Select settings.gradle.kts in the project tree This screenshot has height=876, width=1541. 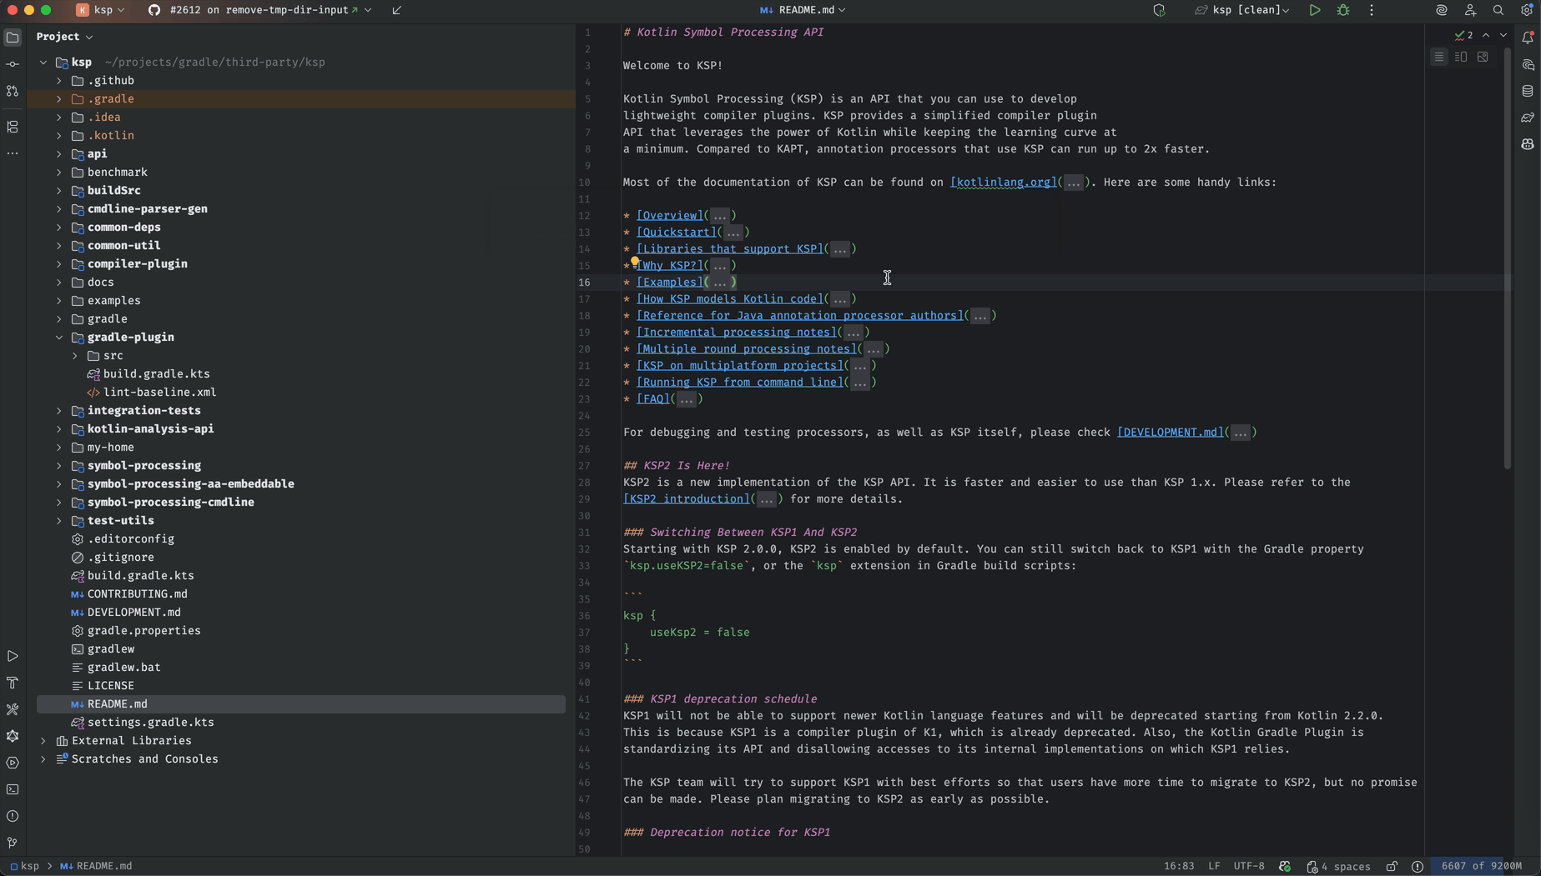click(150, 723)
